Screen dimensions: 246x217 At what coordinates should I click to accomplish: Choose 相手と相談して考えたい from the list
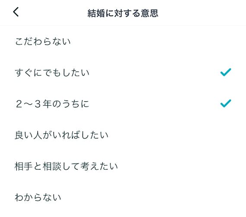[x=123, y=166]
